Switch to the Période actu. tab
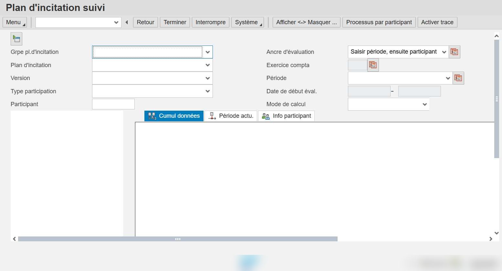The width and height of the screenshot is (502, 271). click(231, 116)
